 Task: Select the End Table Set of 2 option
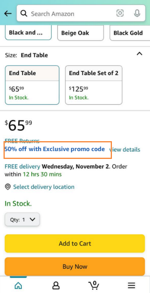click(93, 85)
